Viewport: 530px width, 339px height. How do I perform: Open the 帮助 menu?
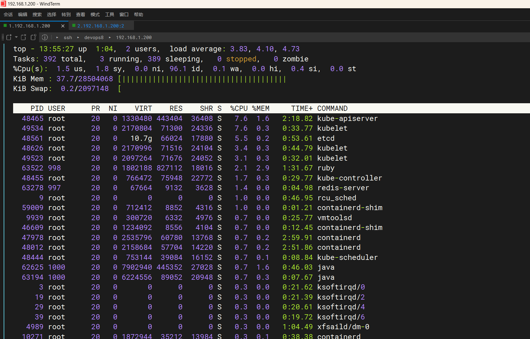pos(139,14)
